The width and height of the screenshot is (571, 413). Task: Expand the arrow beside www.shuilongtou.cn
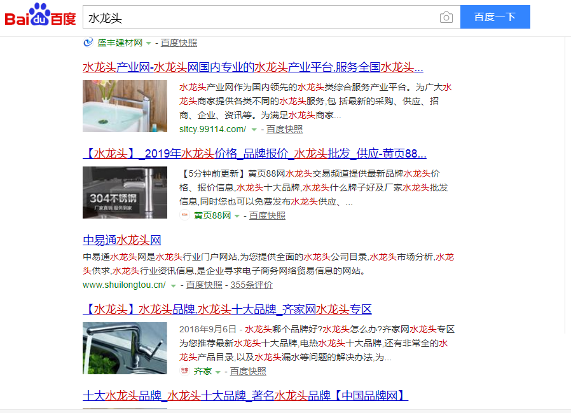[x=174, y=285]
